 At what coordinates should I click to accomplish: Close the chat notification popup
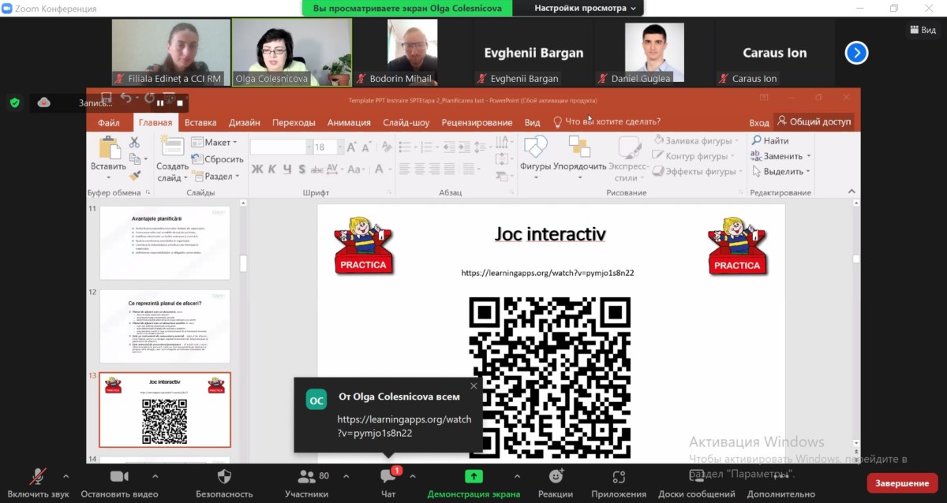(473, 386)
